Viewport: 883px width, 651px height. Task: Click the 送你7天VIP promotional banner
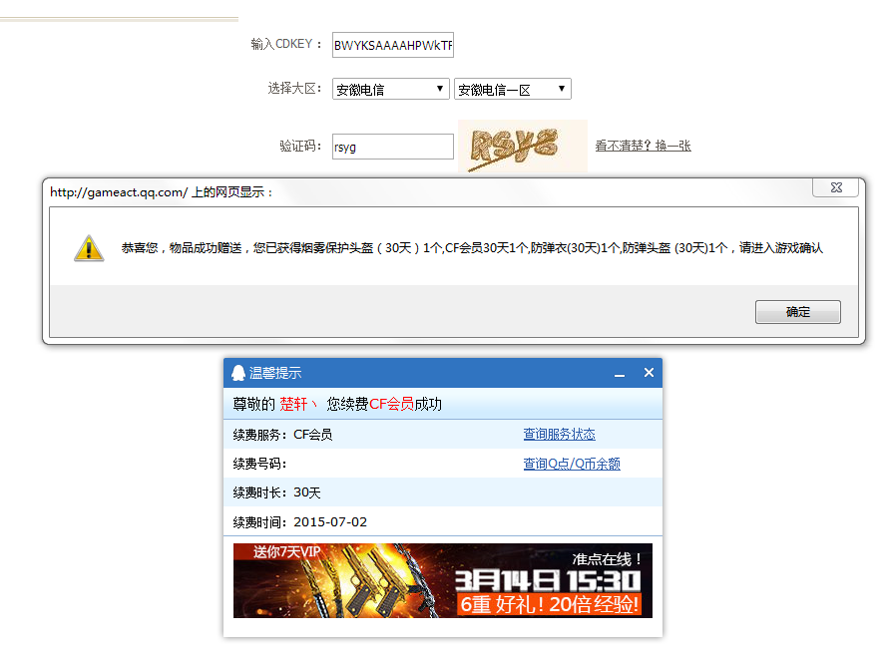[x=443, y=580]
